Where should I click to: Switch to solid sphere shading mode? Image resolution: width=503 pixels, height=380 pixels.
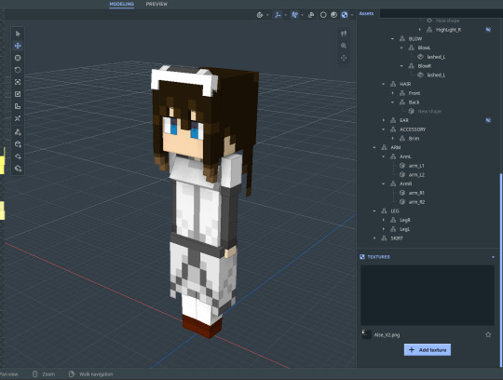333,15
